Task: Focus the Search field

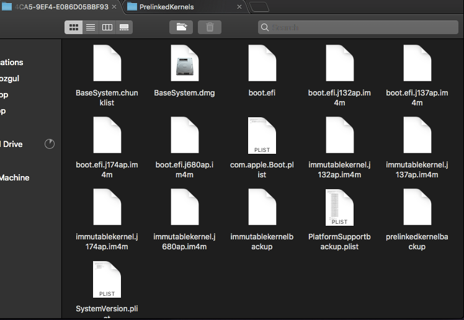Action: pyautogui.click(x=358, y=27)
